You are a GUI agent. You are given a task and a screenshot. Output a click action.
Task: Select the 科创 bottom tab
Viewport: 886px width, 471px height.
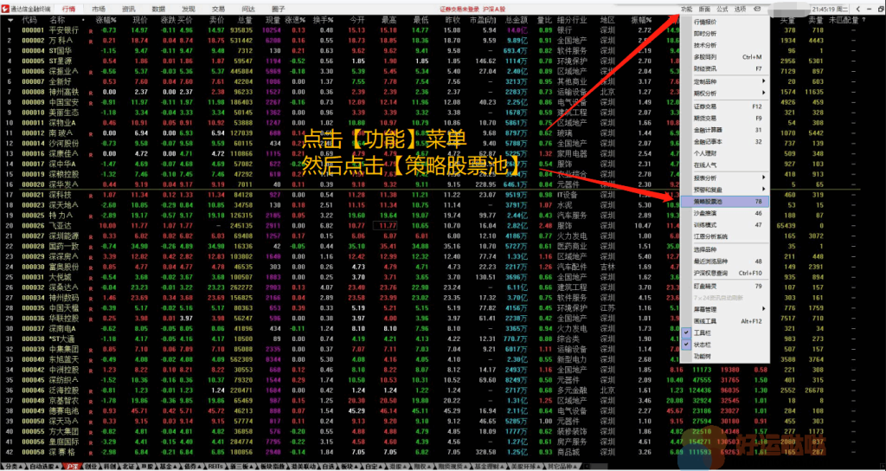click(x=109, y=467)
